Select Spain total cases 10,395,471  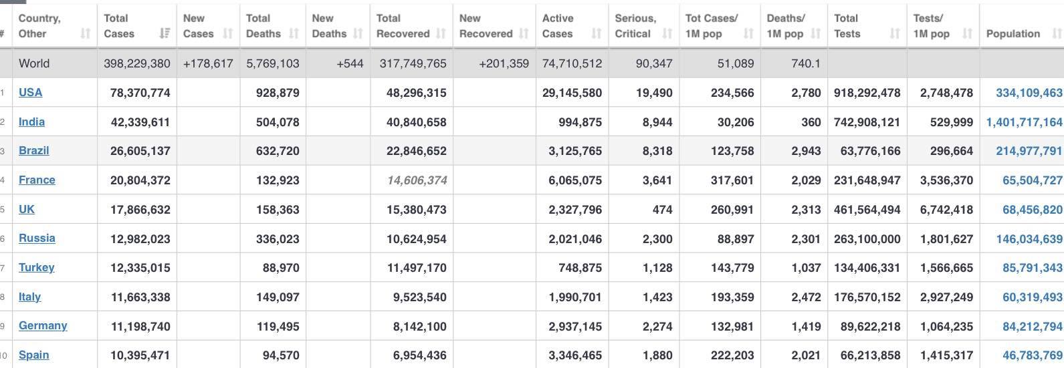140,355
